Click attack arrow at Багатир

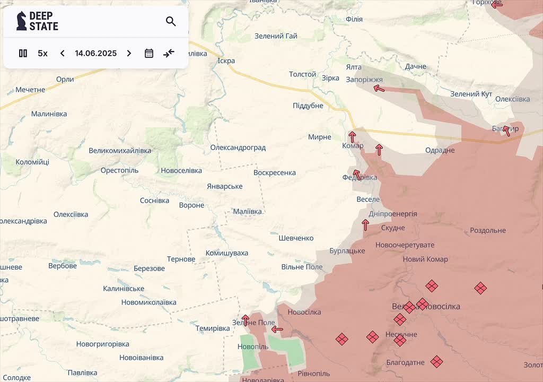pos(506,131)
